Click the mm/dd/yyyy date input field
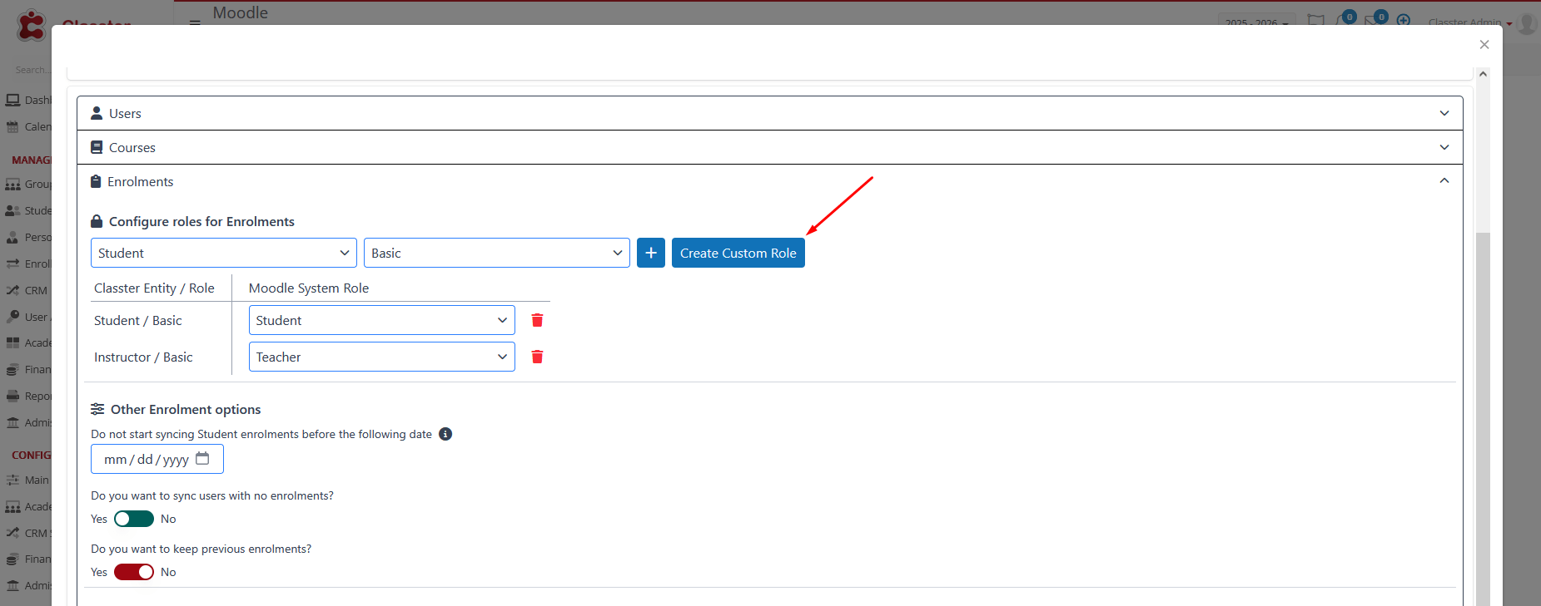Screen dimensions: 1541x606 (147, 459)
